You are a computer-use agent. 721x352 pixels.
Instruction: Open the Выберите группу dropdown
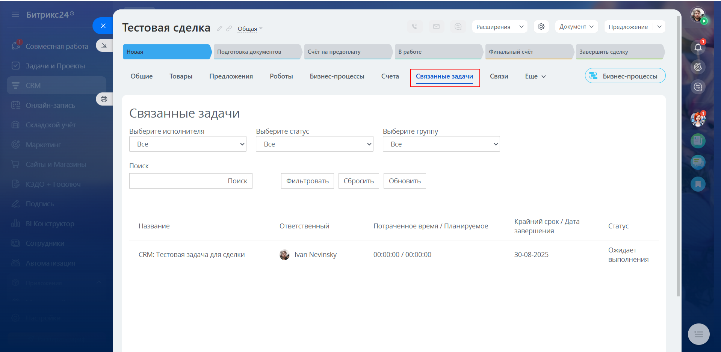click(441, 144)
